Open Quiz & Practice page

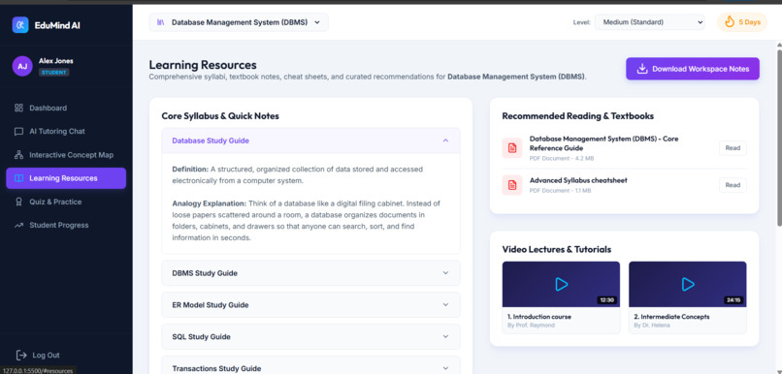click(66, 202)
